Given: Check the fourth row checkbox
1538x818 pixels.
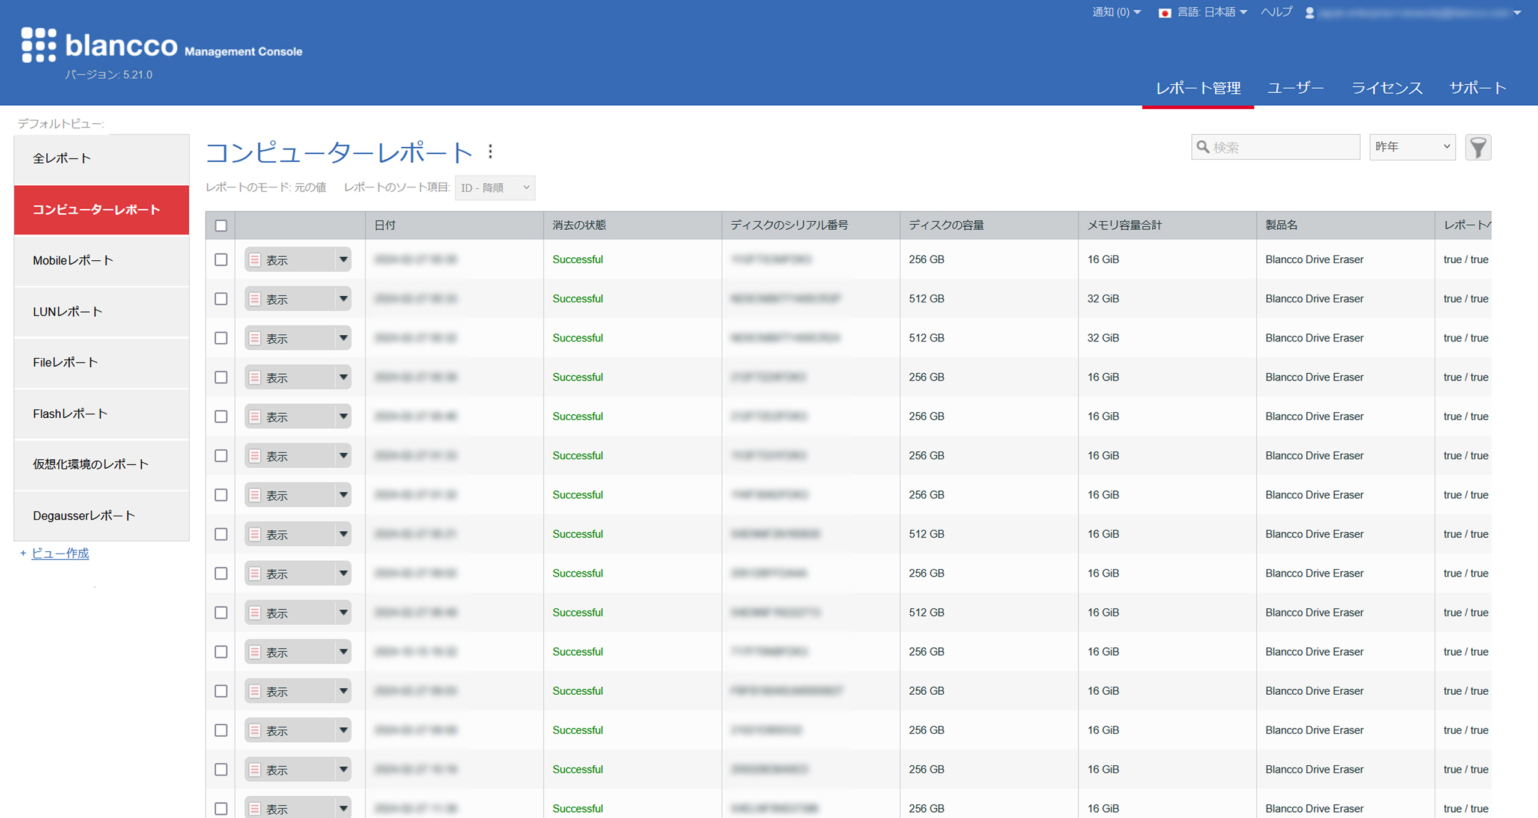Looking at the screenshot, I should point(221,377).
